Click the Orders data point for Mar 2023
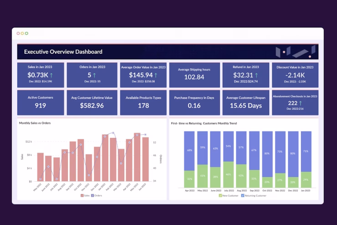This screenshot has width=337, height=225. 121,164
